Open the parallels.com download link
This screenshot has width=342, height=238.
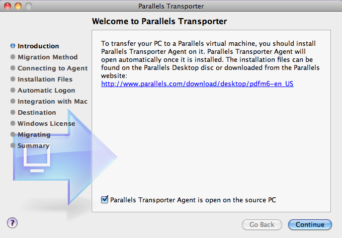click(x=197, y=84)
